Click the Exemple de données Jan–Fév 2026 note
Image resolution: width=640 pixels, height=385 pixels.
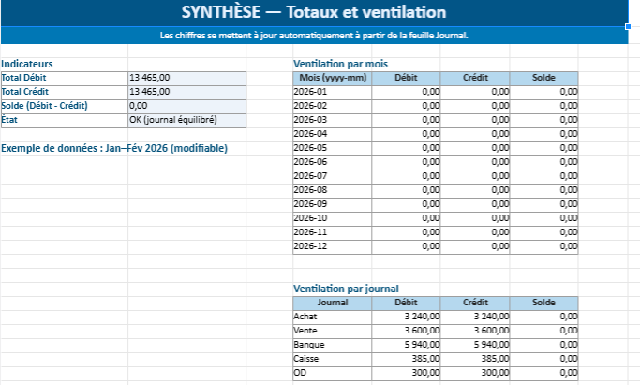(x=114, y=148)
